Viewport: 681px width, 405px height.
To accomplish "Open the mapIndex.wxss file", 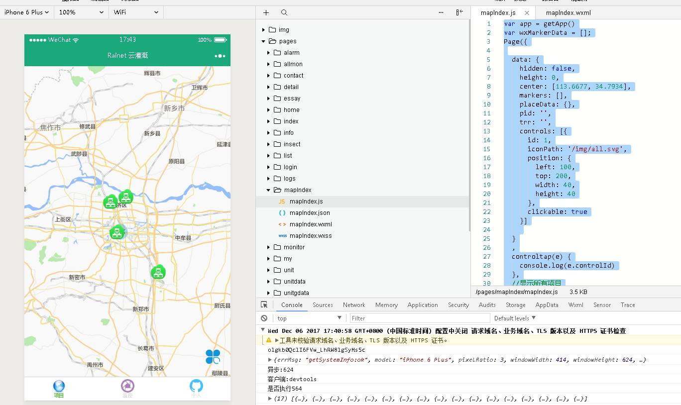I will [x=310, y=236].
